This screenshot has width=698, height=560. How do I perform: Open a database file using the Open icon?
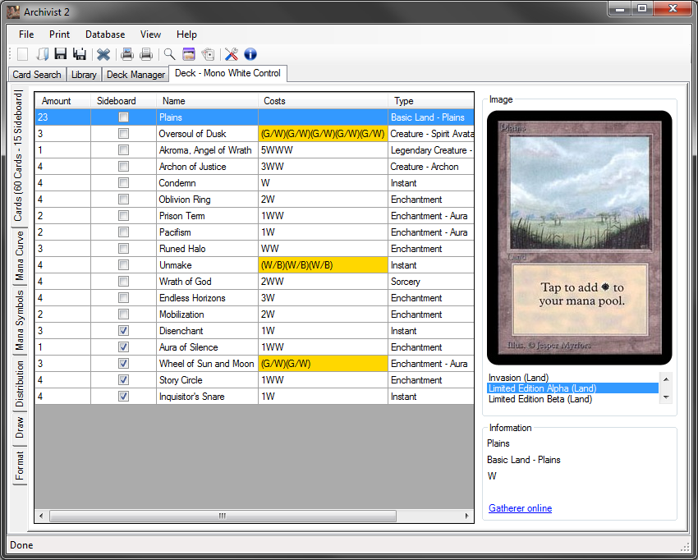coord(43,54)
